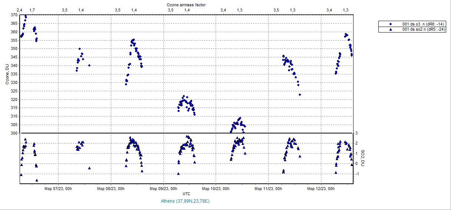The width and height of the screenshot is (451, 210).
Task: Click the 'UTC' x-axis label
Action: [186, 194]
